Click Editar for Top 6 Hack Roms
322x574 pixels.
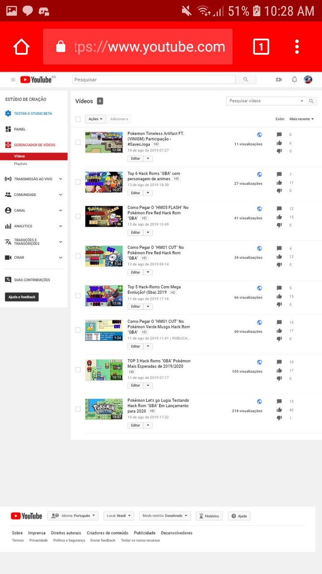135,193
